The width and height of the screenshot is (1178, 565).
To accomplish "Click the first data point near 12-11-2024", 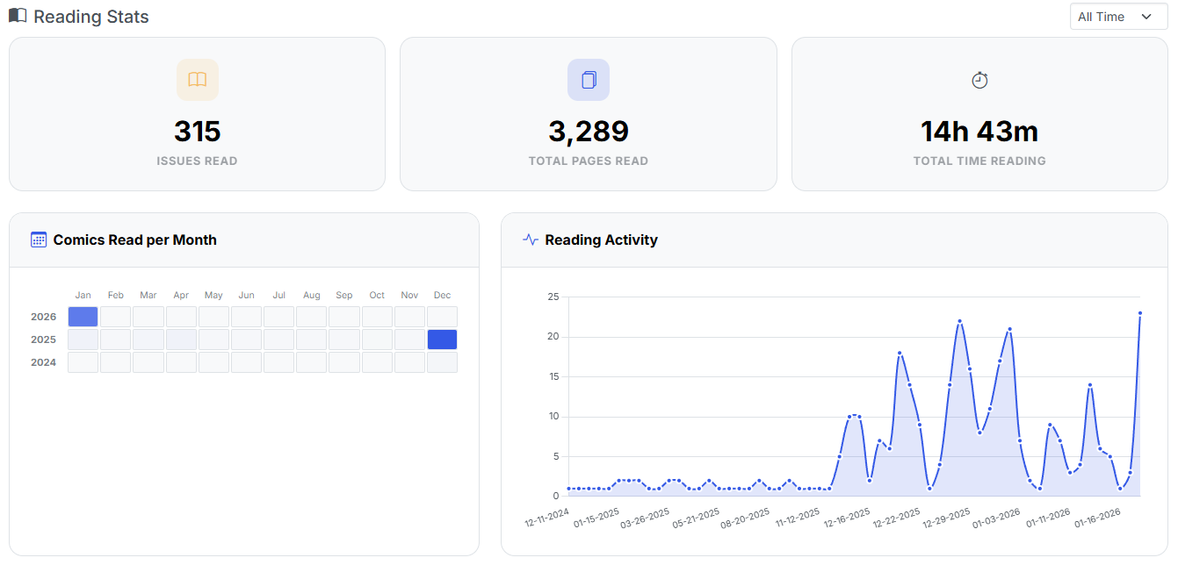I will tap(568, 488).
